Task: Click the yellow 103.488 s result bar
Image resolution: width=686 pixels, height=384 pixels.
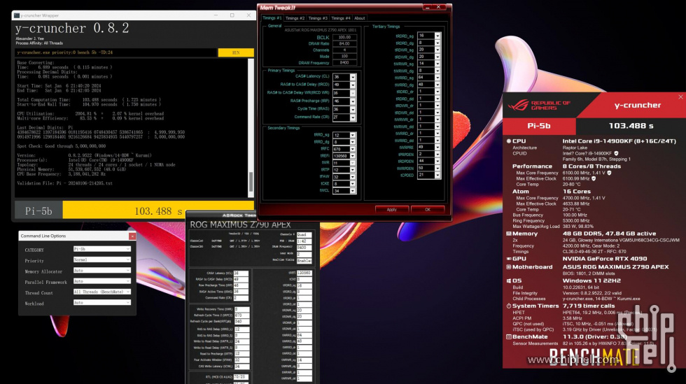Action: [x=158, y=211]
